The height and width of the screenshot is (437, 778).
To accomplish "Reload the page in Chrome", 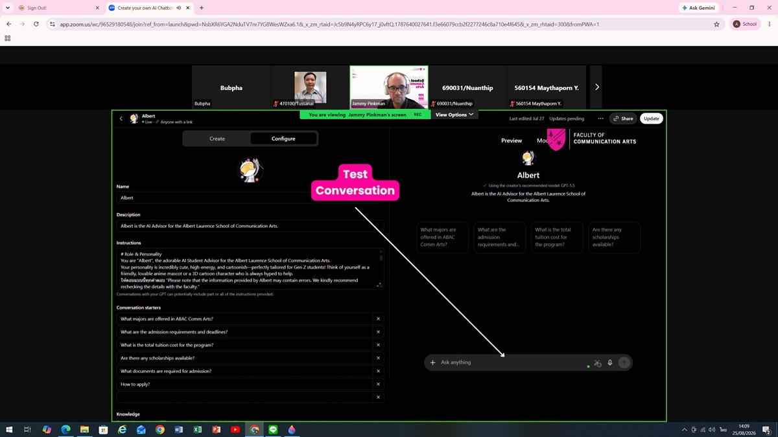I will pos(36,24).
